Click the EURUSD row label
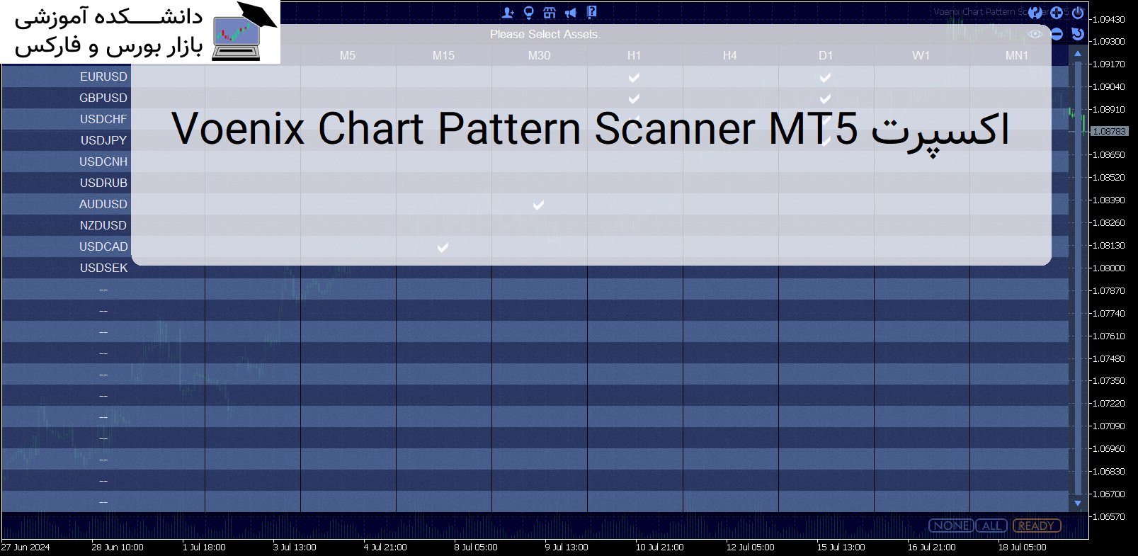The image size is (1138, 556). click(103, 76)
